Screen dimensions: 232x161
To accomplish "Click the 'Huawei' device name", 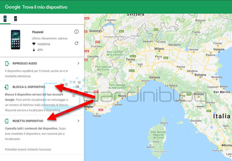I will [38, 32].
